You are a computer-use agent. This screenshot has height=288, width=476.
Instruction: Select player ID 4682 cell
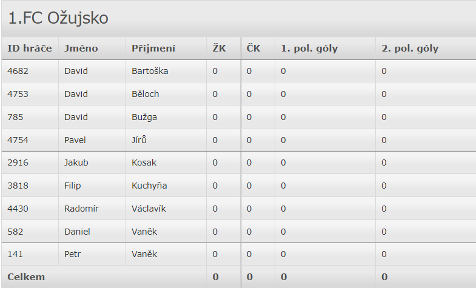[x=18, y=71]
